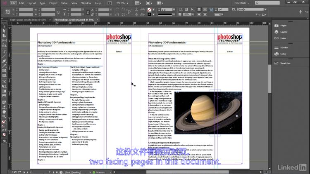
Task: Toggle the fill and stroke swatch in toolbox
Action: pos(4,122)
